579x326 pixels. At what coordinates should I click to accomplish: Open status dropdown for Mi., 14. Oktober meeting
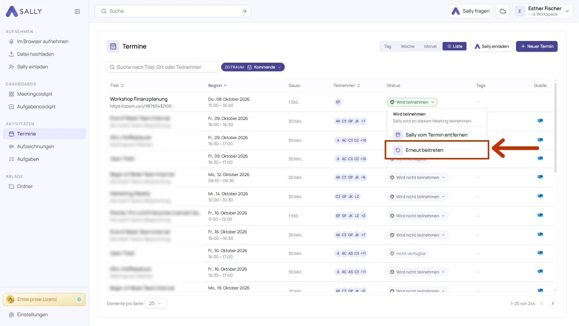click(418, 197)
